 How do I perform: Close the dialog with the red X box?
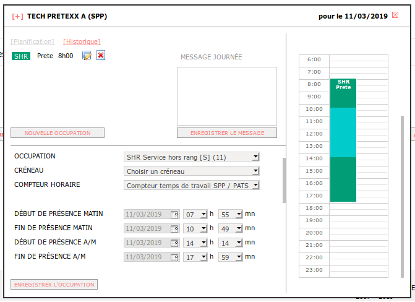[395, 15]
